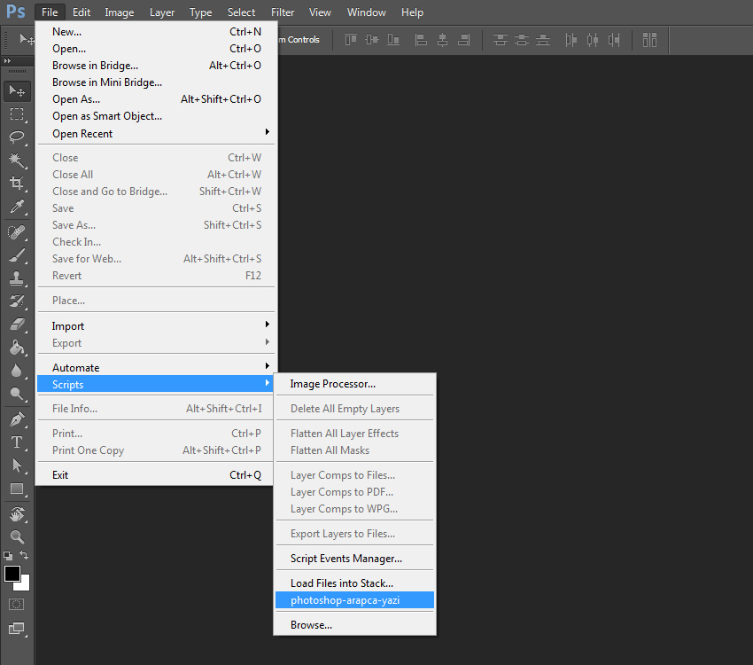Select the Zoom tool

[18, 536]
